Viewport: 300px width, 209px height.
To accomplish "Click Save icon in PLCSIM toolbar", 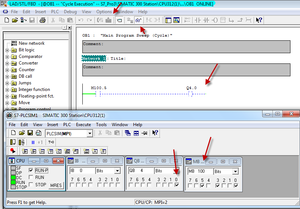I will pyautogui.click(x=30, y=133).
